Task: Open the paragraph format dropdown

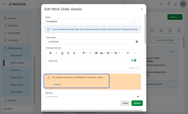Action: (x=84, y=53)
